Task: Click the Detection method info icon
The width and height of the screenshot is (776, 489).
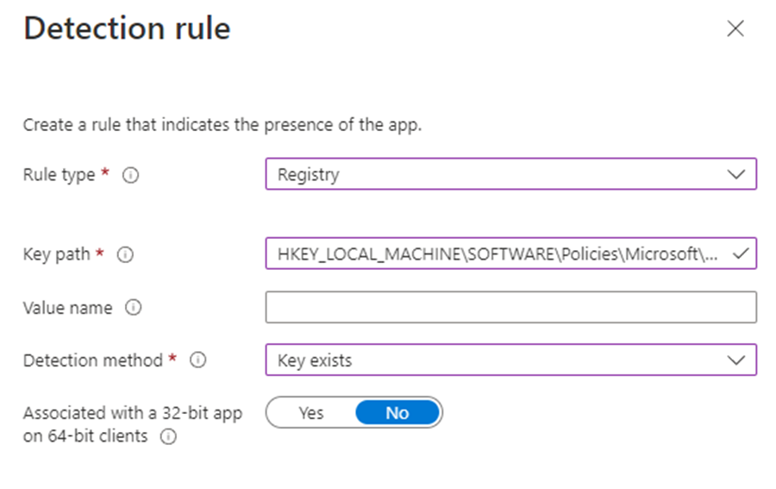Action: click(197, 360)
